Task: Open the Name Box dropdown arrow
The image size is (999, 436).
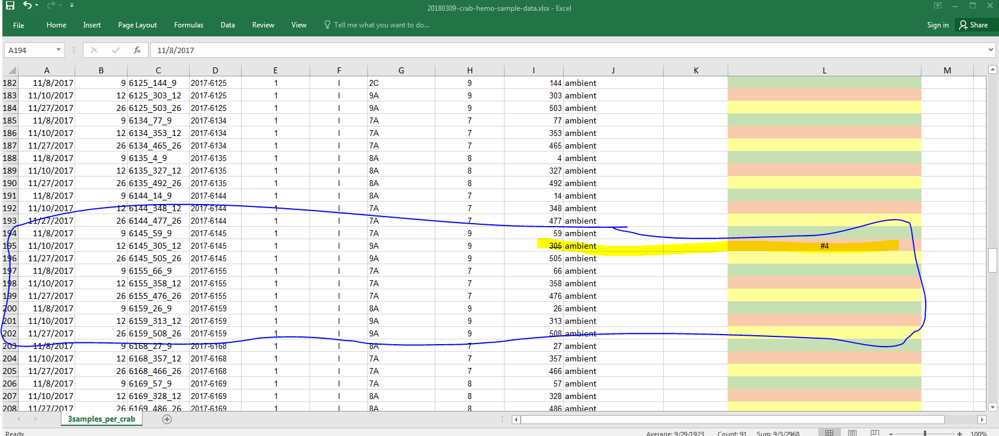Action: click(58, 50)
